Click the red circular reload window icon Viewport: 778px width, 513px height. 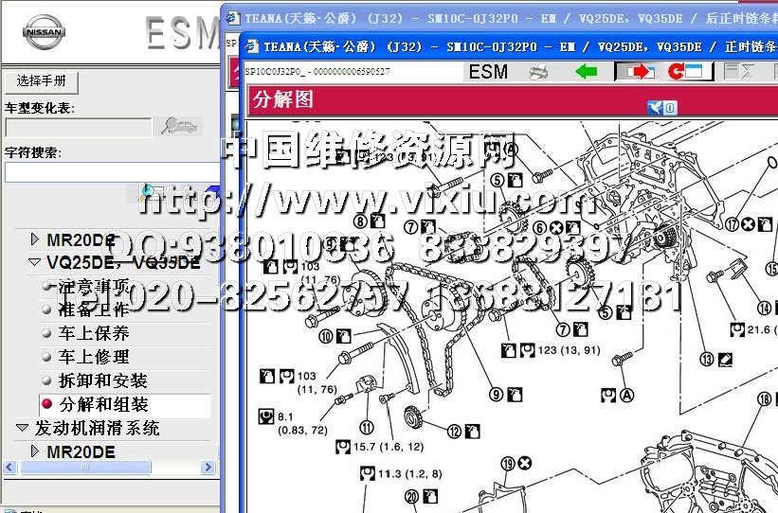point(685,72)
